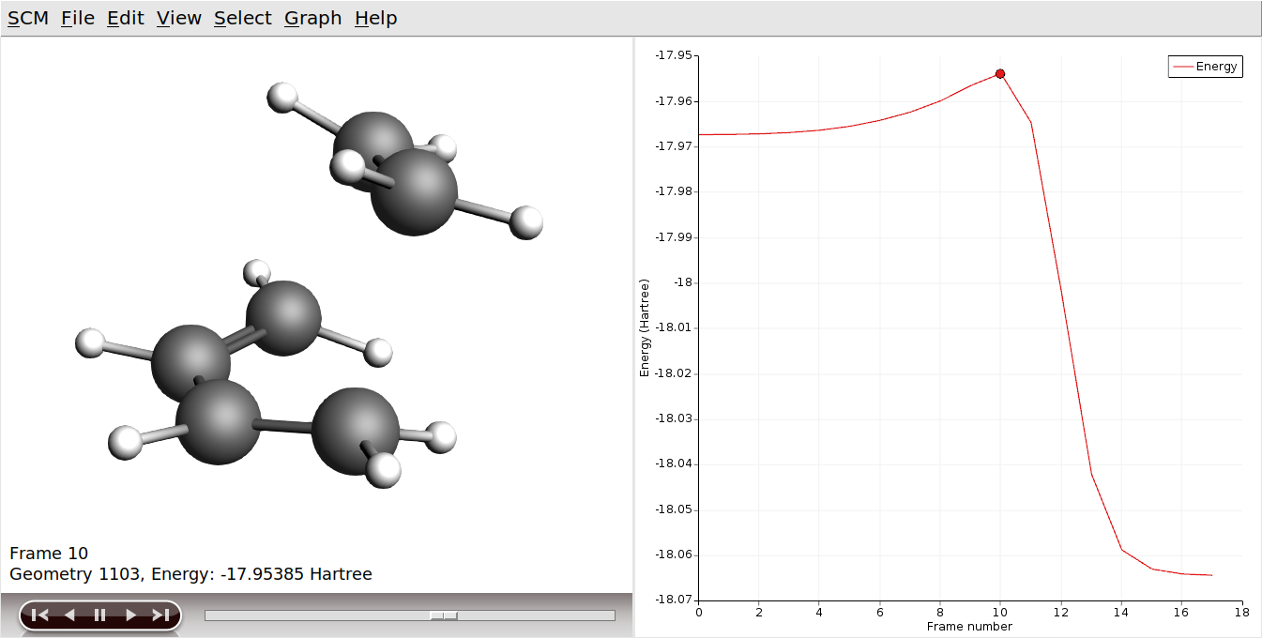
Task: Jump to the first frame
Action: [x=39, y=615]
